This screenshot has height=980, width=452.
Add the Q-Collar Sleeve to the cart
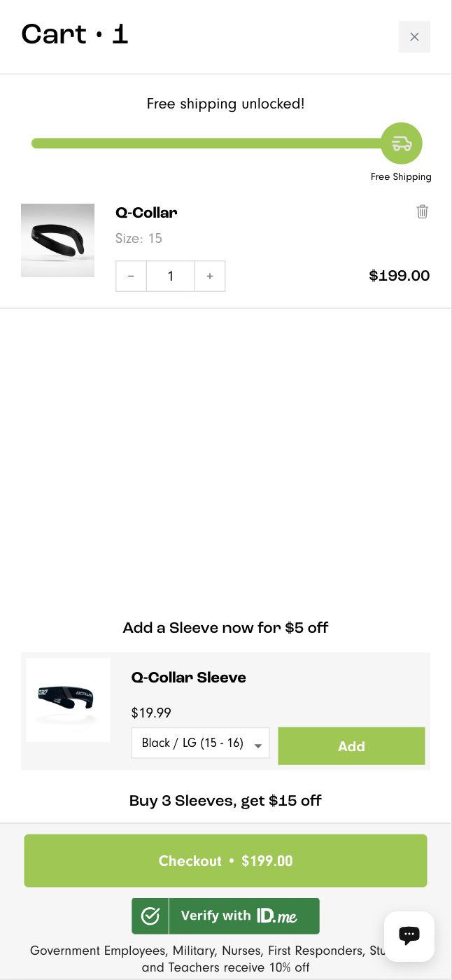pos(351,746)
